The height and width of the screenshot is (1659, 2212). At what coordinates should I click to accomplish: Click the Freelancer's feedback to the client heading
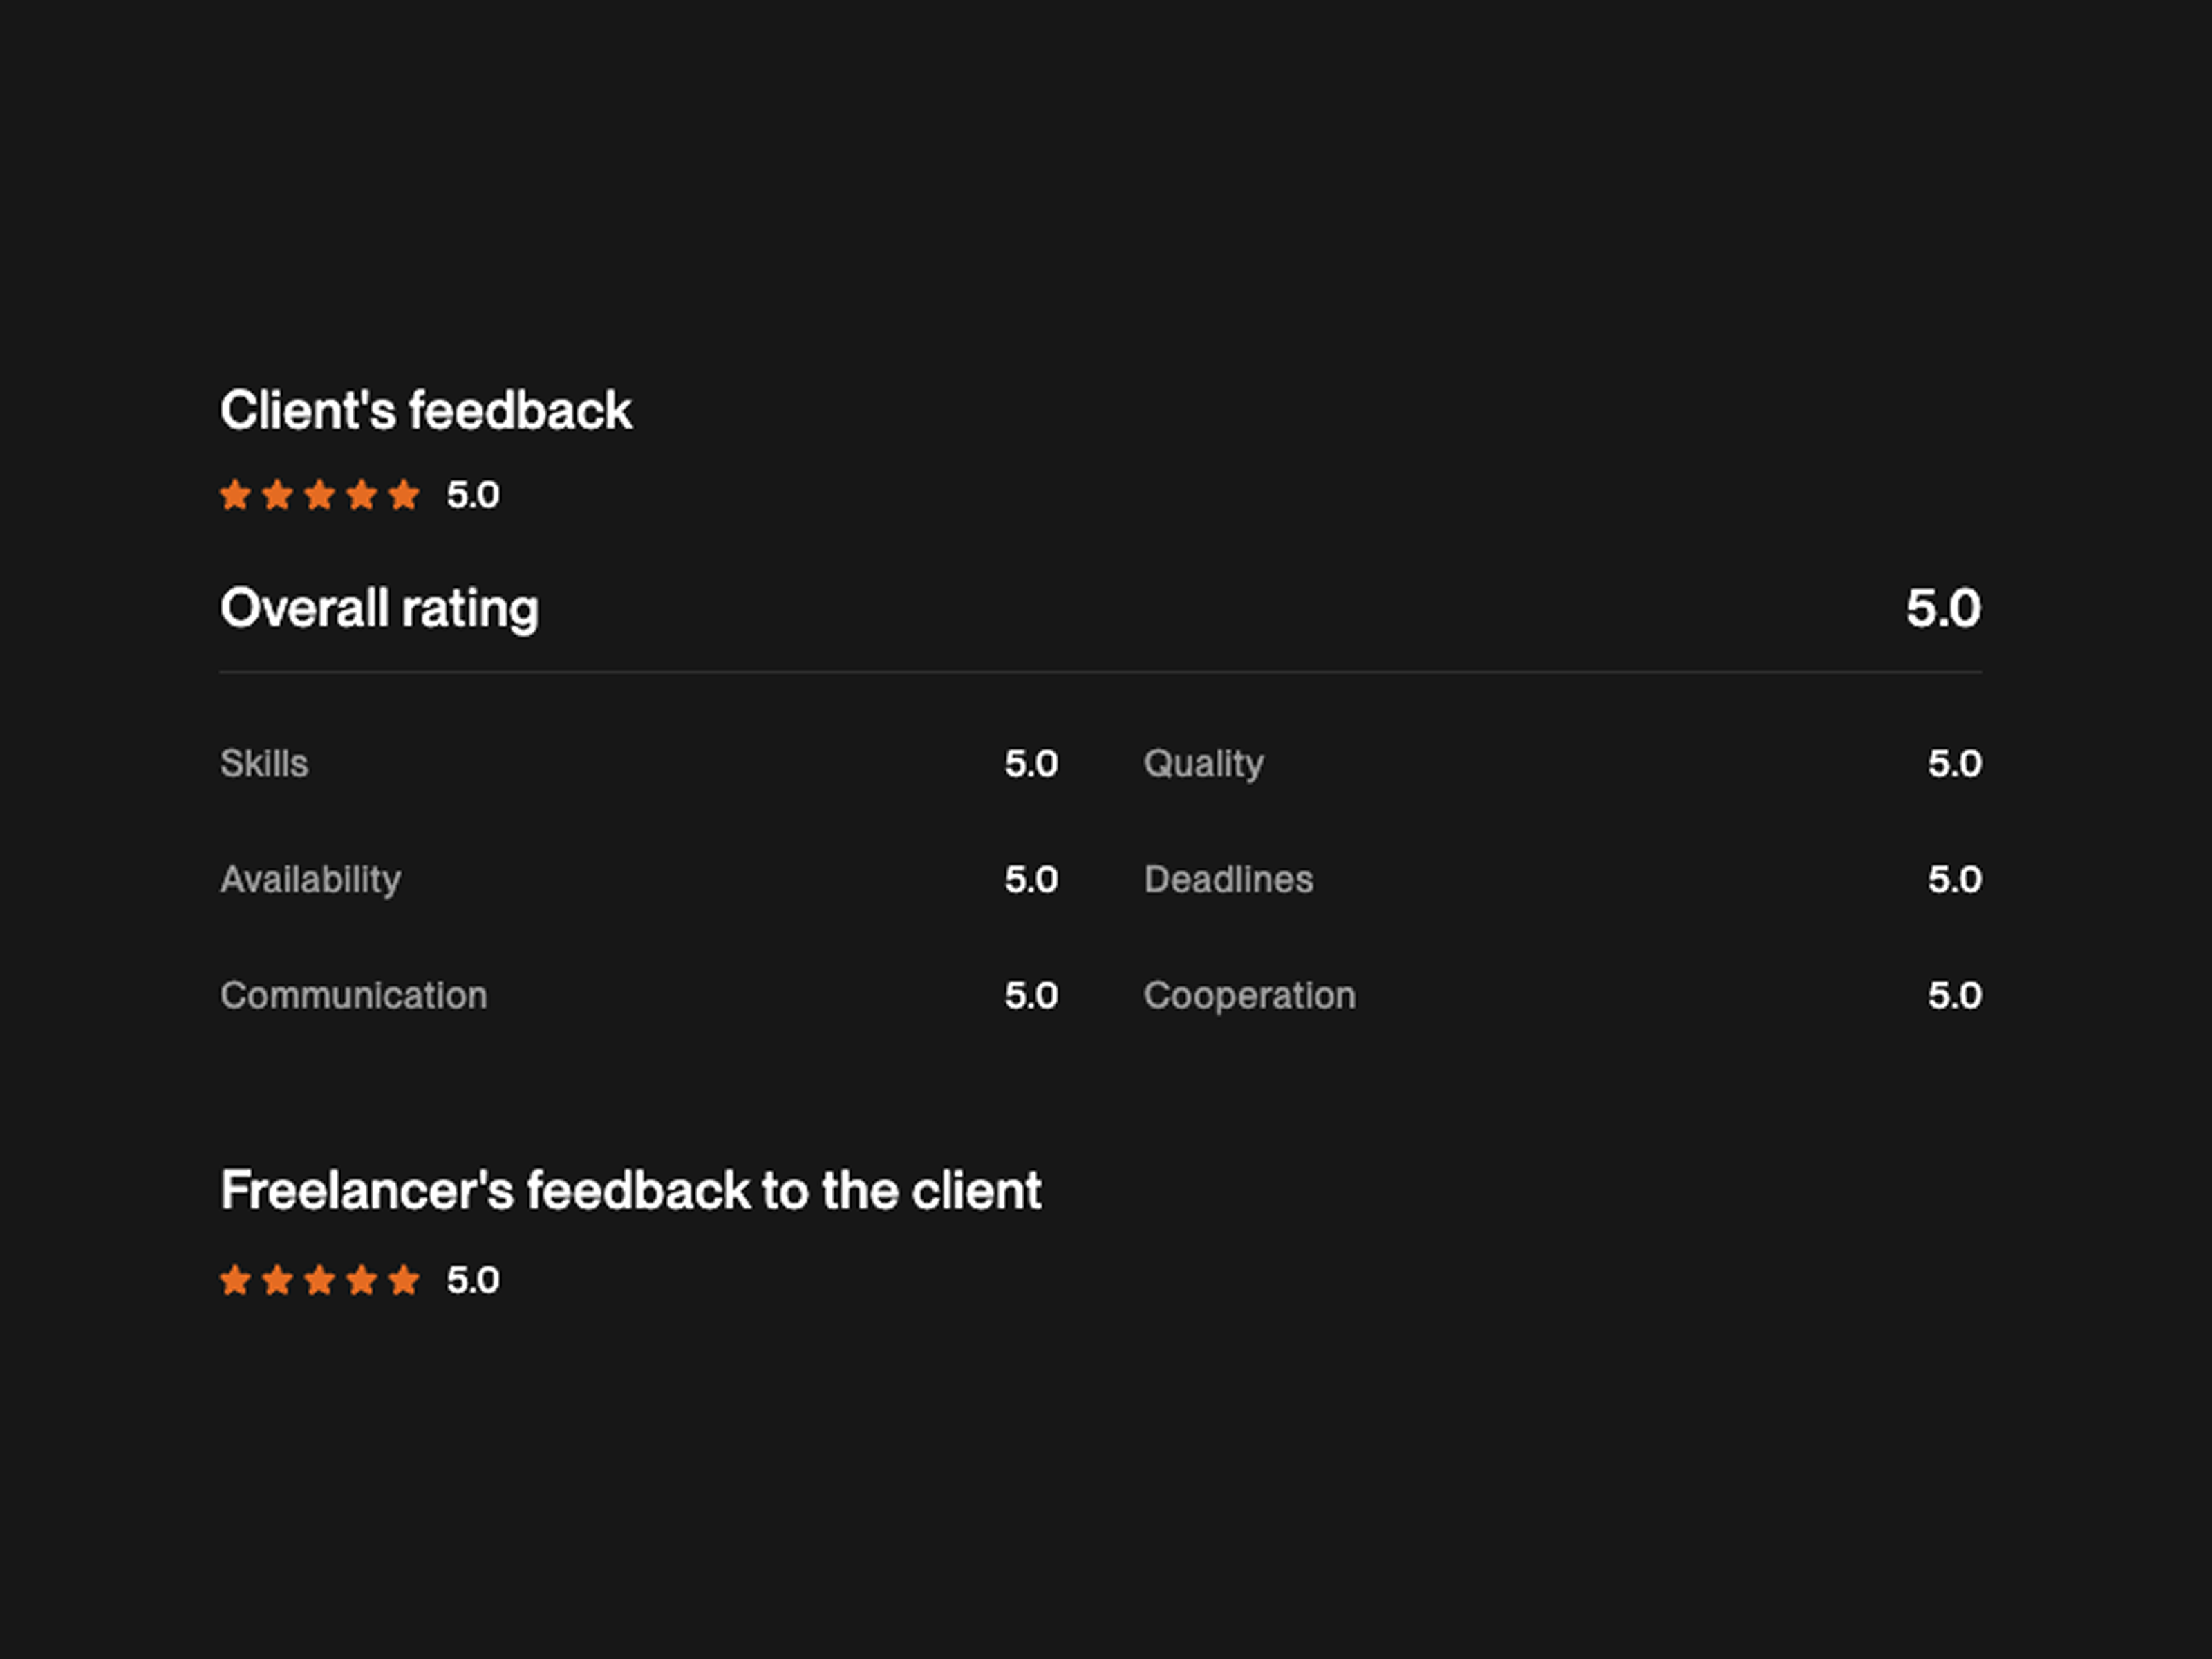pos(631,1191)
